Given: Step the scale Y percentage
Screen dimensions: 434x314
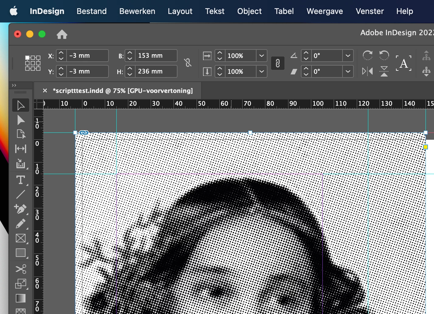Looking at the screenshot, I should coord(220,71).
